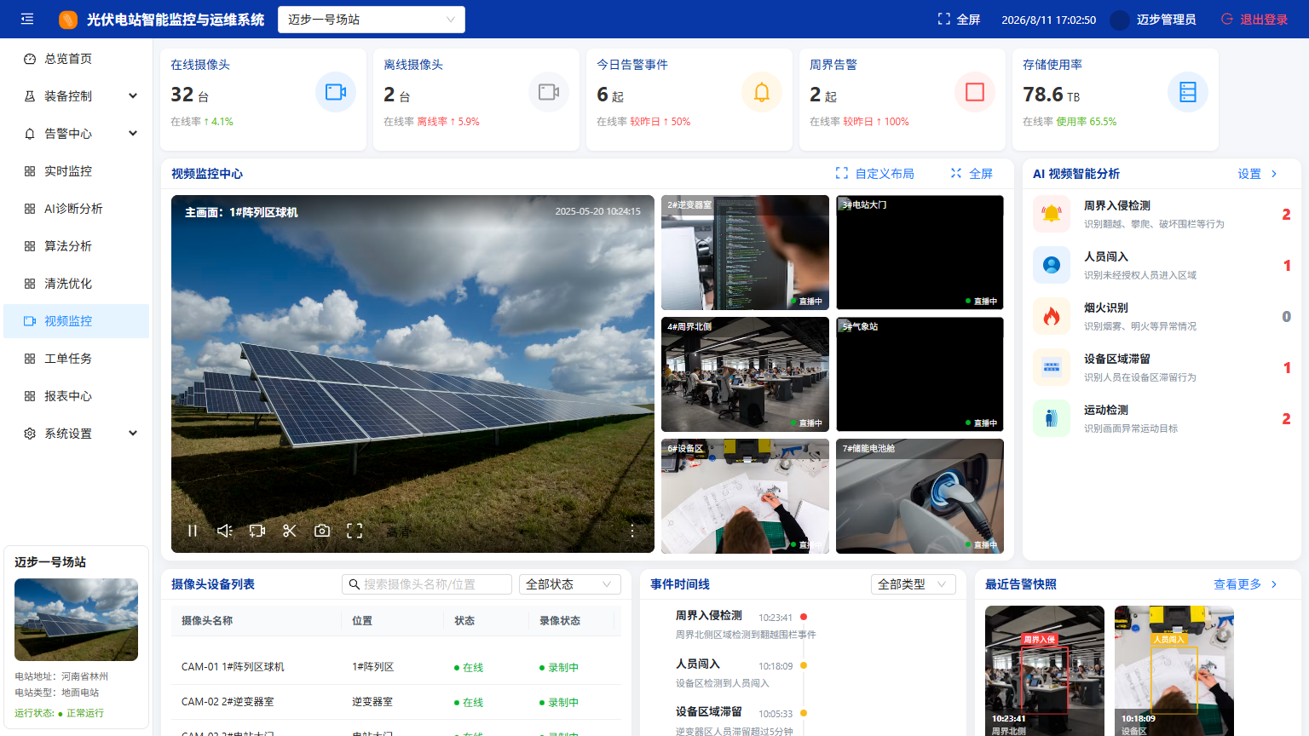Screen dimensions: 1309x736
Task: Mute the main camera audio
Action: pyautogui.click(x=225, y=531)
